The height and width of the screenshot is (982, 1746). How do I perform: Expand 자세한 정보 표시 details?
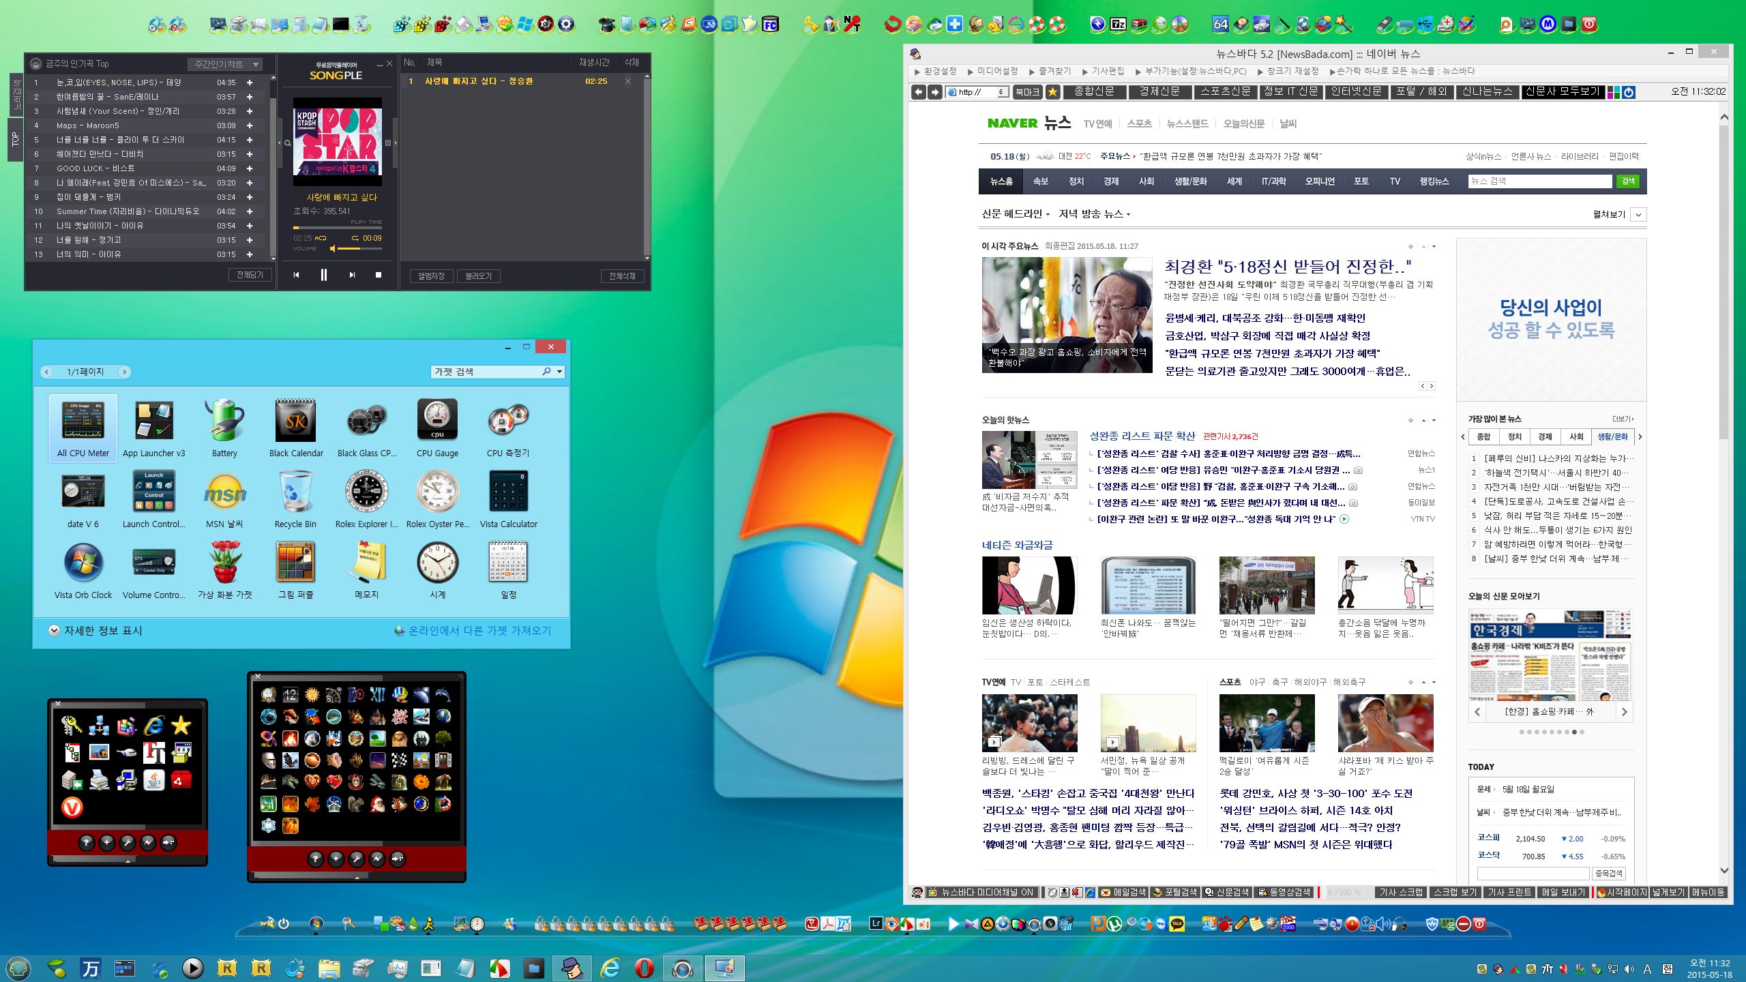point(95,631)
